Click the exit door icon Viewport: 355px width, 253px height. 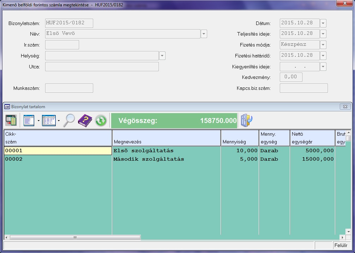pos(247,121)
